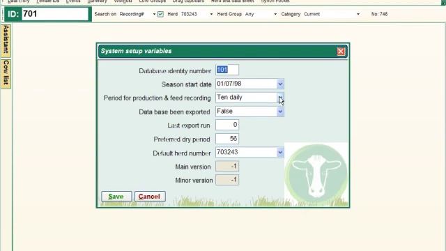This screenshot has width=446, height=251.
Task: Click the Save button
Action: 116,197
